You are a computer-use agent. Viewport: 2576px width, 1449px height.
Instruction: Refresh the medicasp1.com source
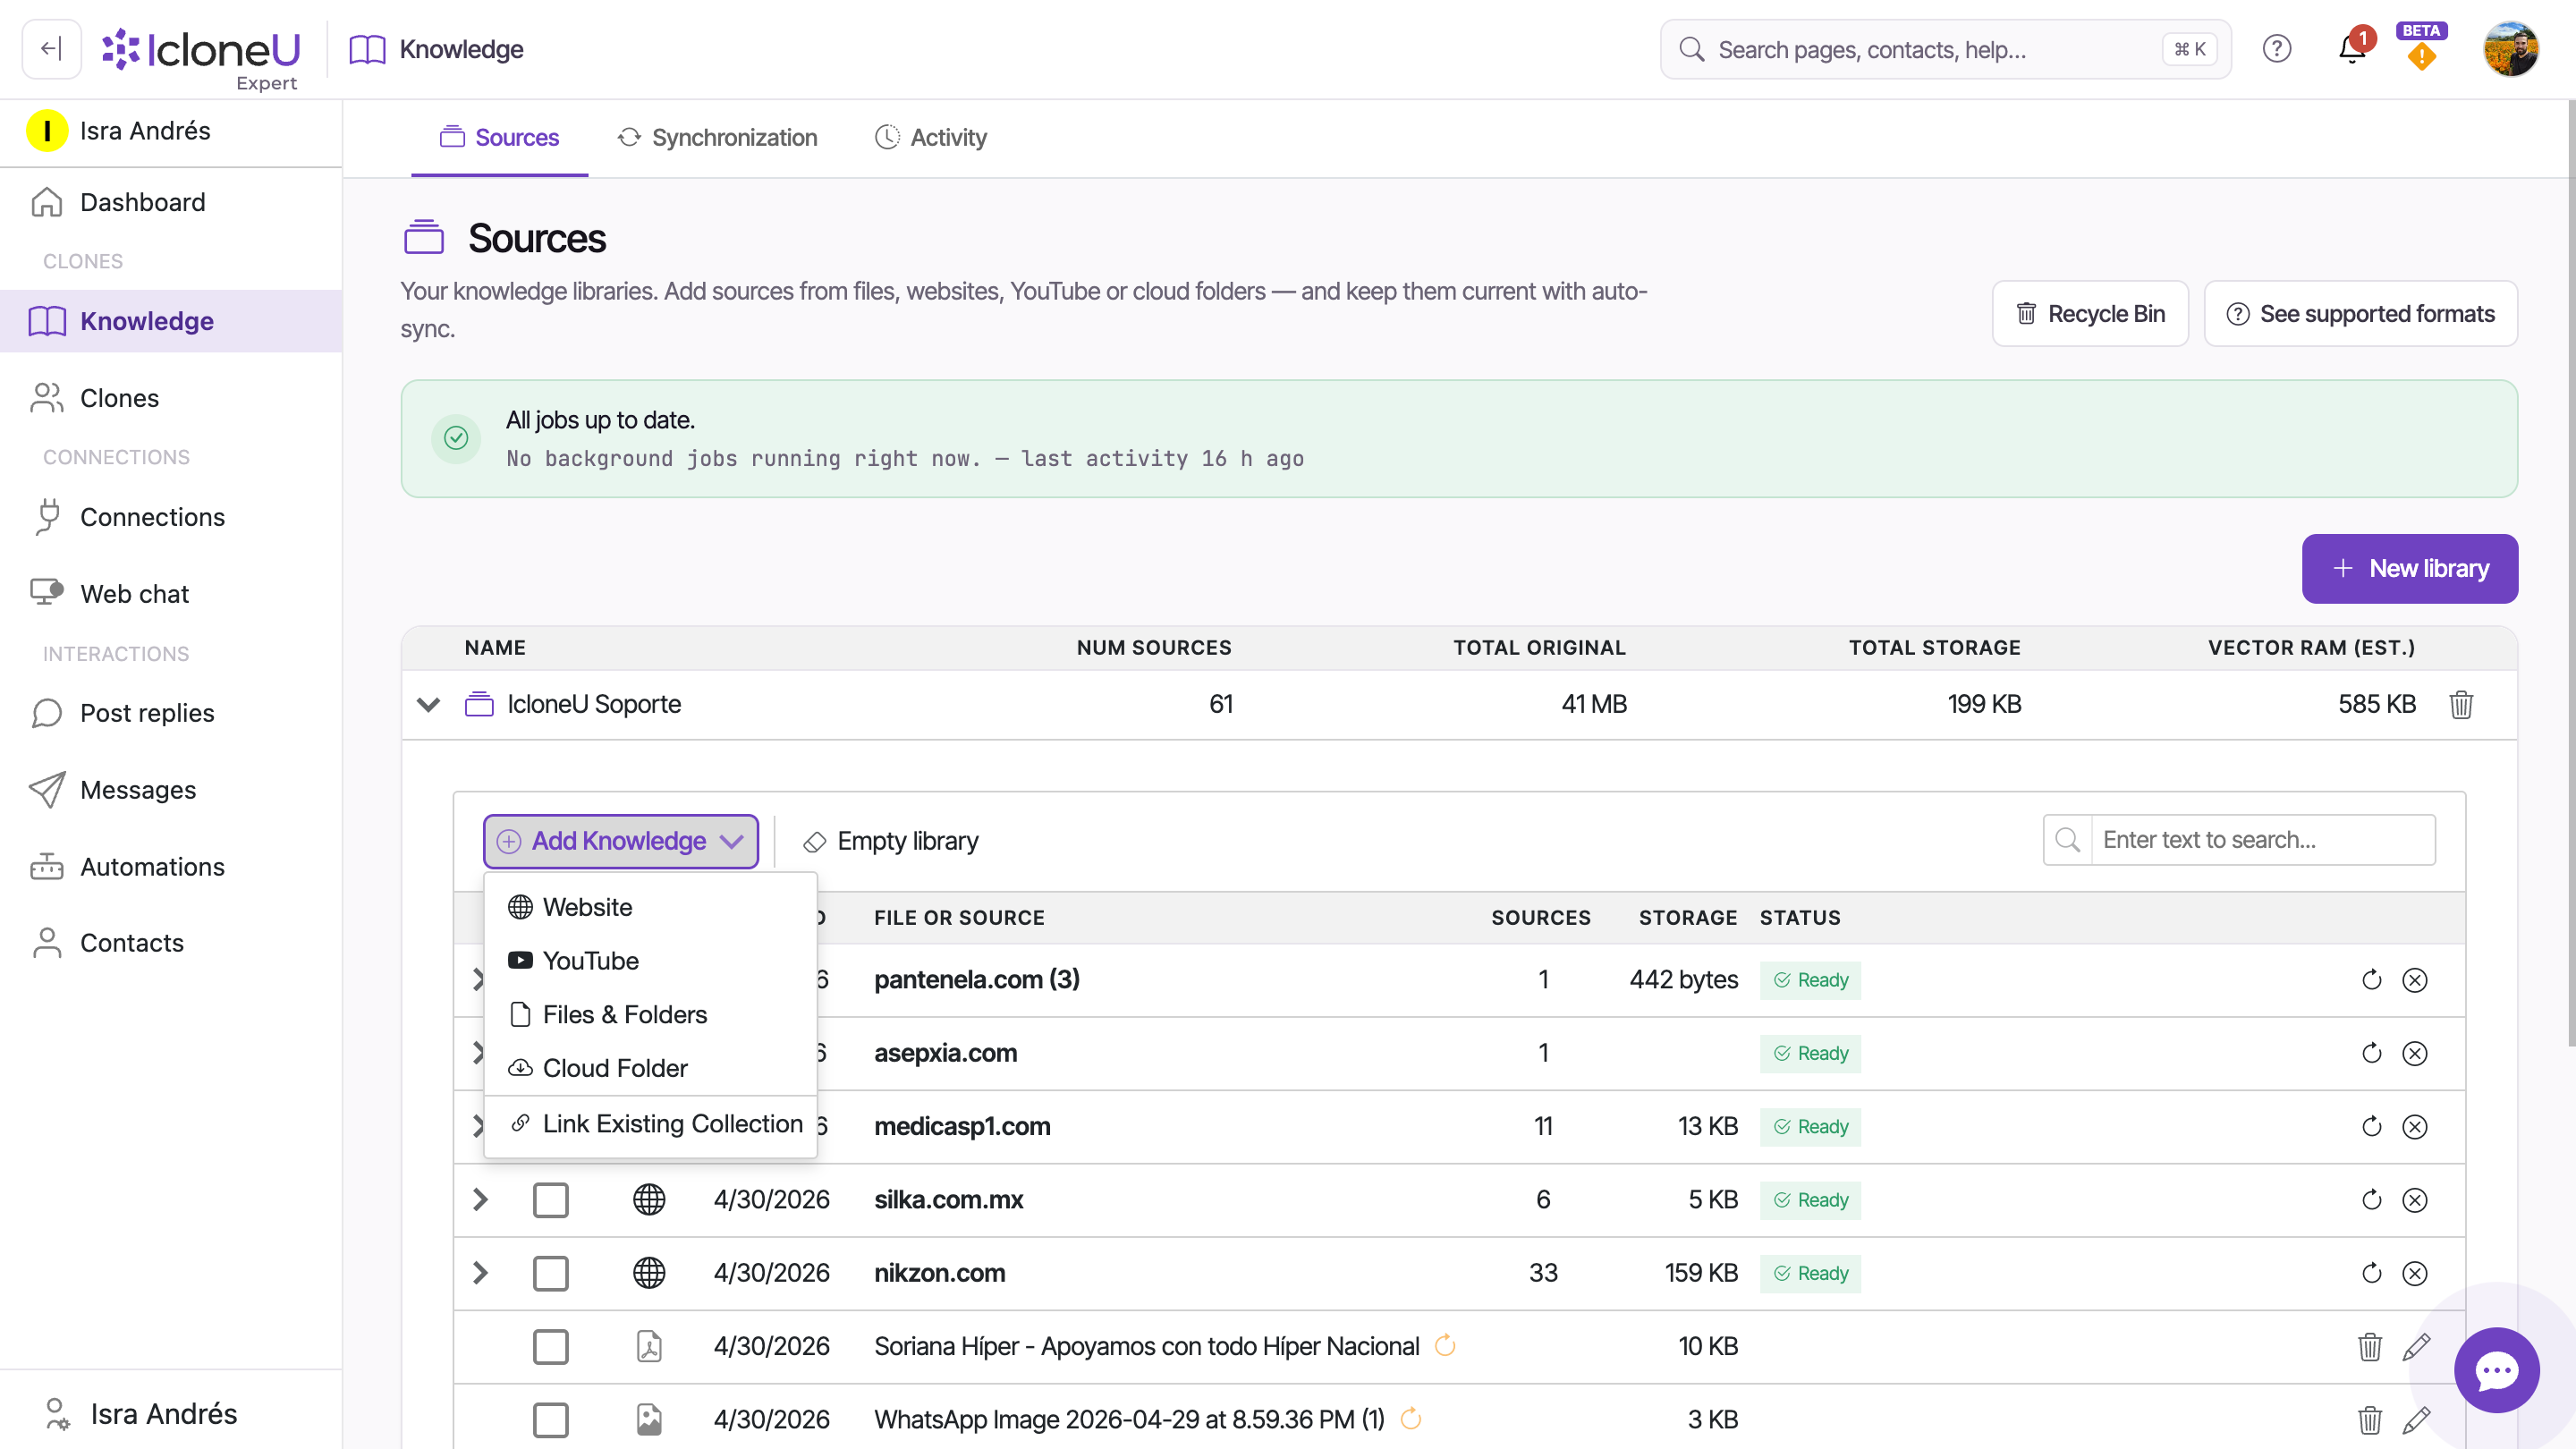point(2371,1127)
